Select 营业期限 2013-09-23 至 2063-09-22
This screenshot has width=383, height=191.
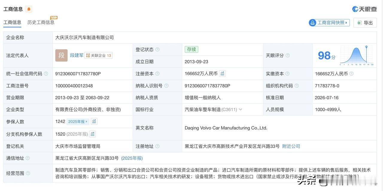tap(82, 97)
